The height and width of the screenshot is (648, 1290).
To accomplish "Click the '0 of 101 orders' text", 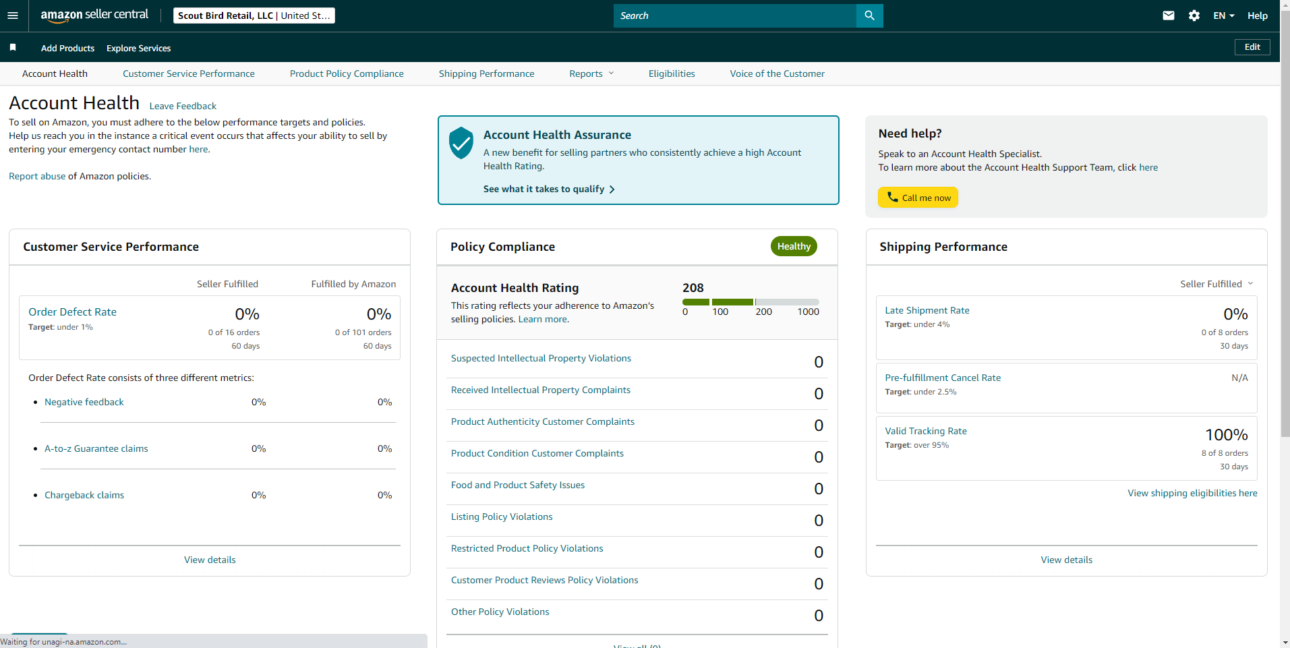I will (x=363, y=332).
